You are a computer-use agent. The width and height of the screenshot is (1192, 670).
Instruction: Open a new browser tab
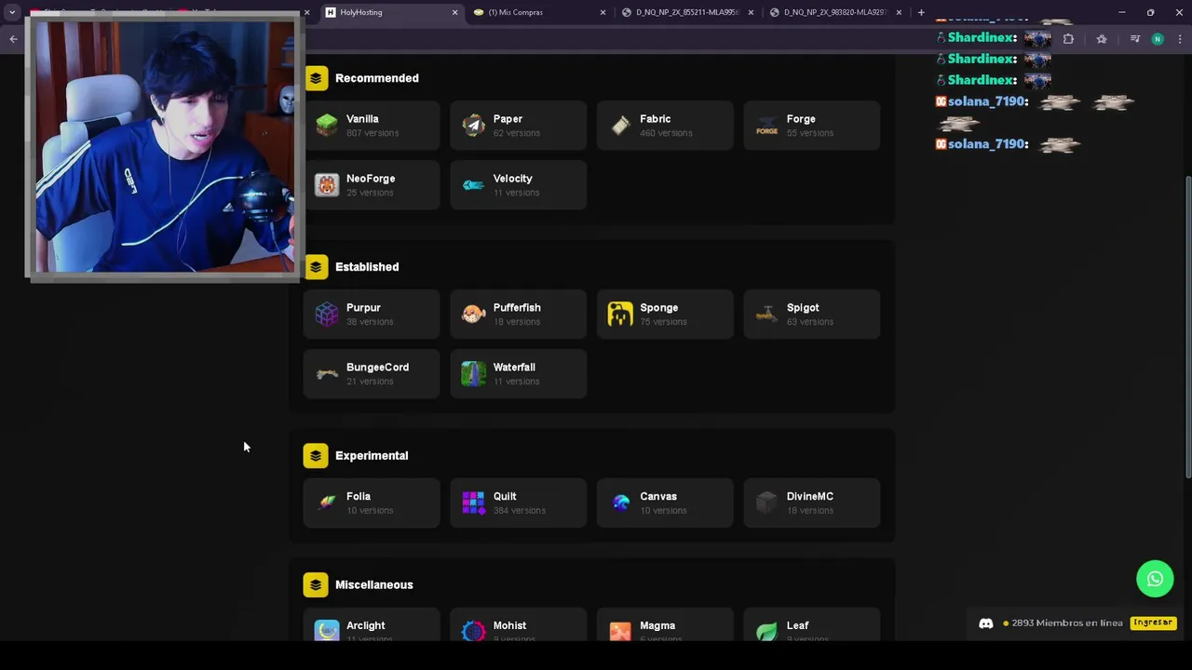click(x=921, y=12)
